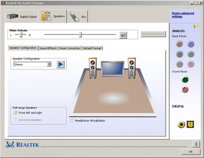Close the Realtek HD Audio Manager window

pos(200,3)
